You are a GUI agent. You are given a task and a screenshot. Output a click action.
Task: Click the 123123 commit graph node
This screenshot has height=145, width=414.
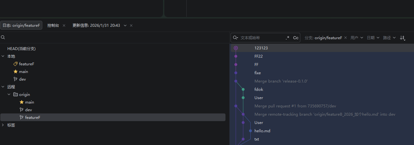(x=236, y=48)
